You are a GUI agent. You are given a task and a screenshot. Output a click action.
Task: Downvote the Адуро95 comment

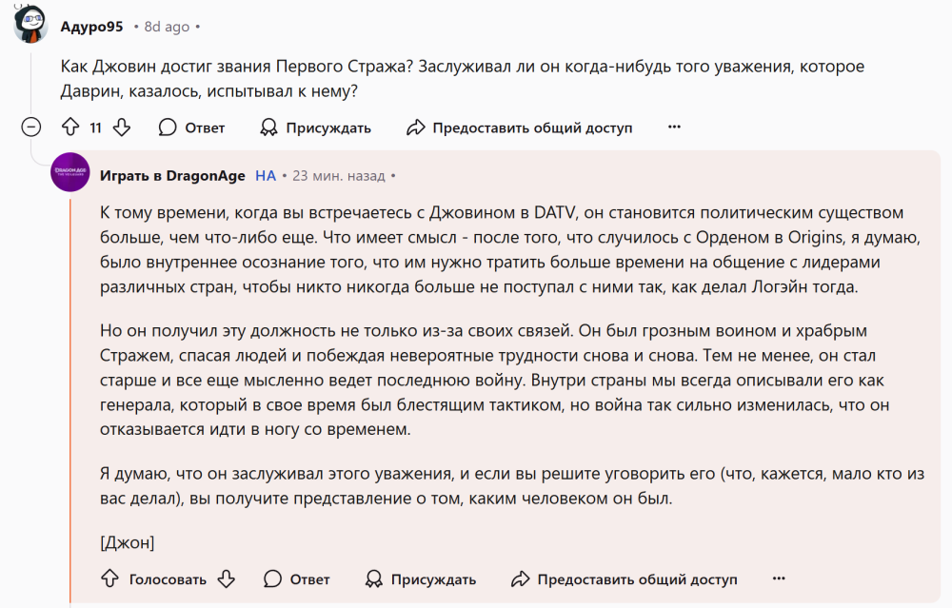click(x=121, y=127)
